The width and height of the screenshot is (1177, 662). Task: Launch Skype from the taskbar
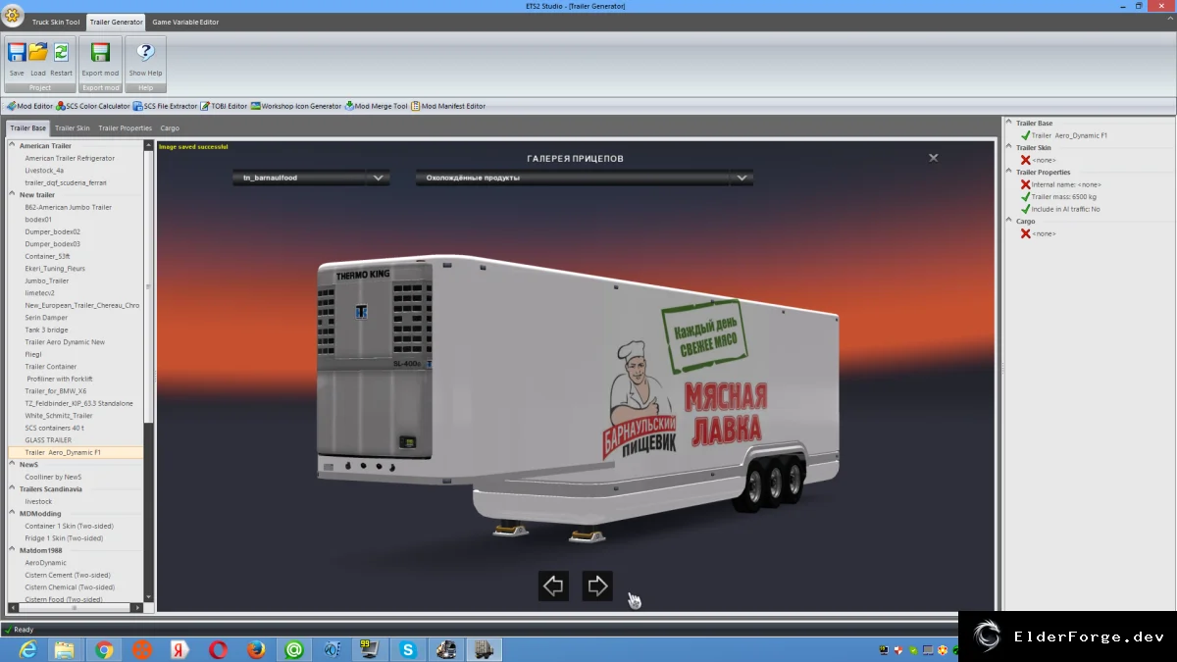point(408,649)
